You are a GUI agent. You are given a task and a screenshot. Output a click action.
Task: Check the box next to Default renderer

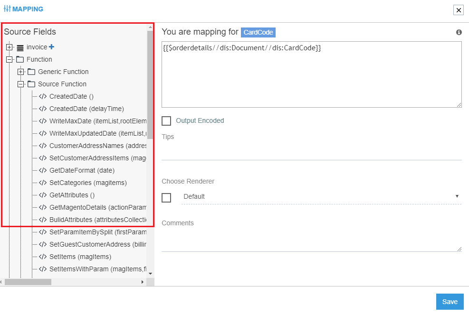click(x=166, y=197)
